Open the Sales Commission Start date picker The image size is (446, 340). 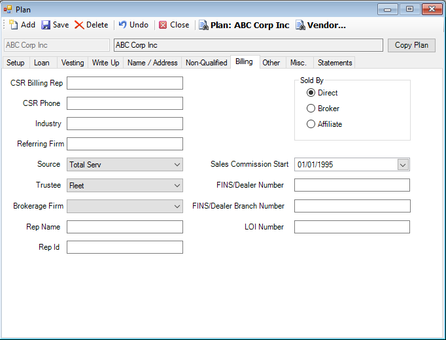[403, 165]
